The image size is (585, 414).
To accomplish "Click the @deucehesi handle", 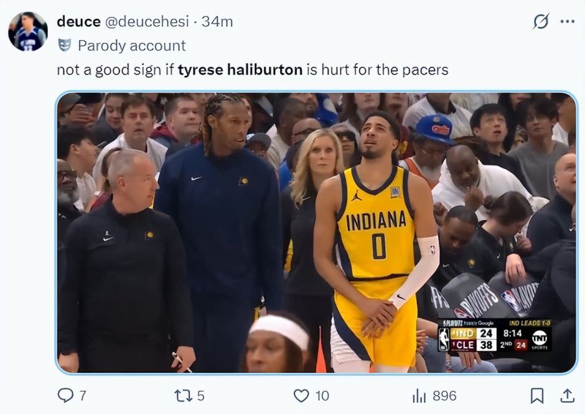I will [146, 22].
